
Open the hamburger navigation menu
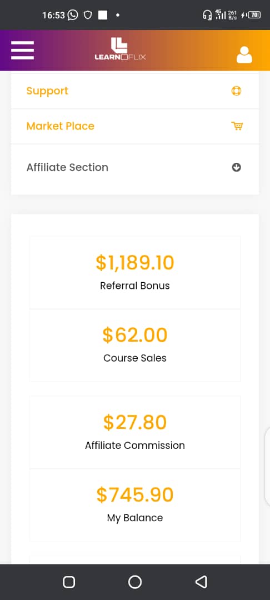point(22,50)
